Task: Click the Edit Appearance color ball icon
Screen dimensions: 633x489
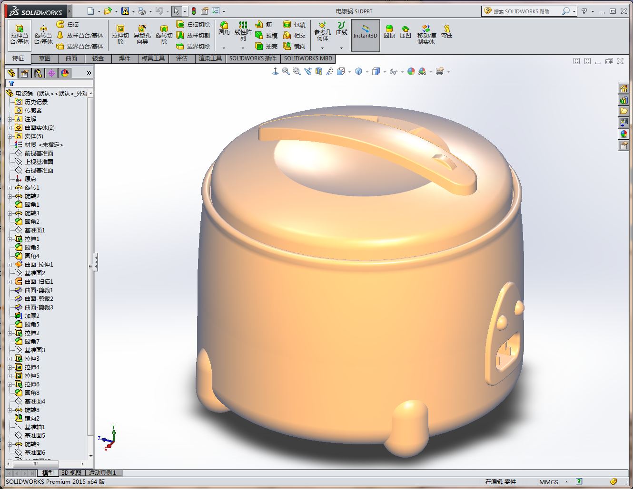Action: 411,72
